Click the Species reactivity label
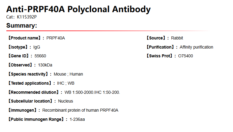Image resolution: width=233 pixels, height=132 pixels. coord(29,74)
